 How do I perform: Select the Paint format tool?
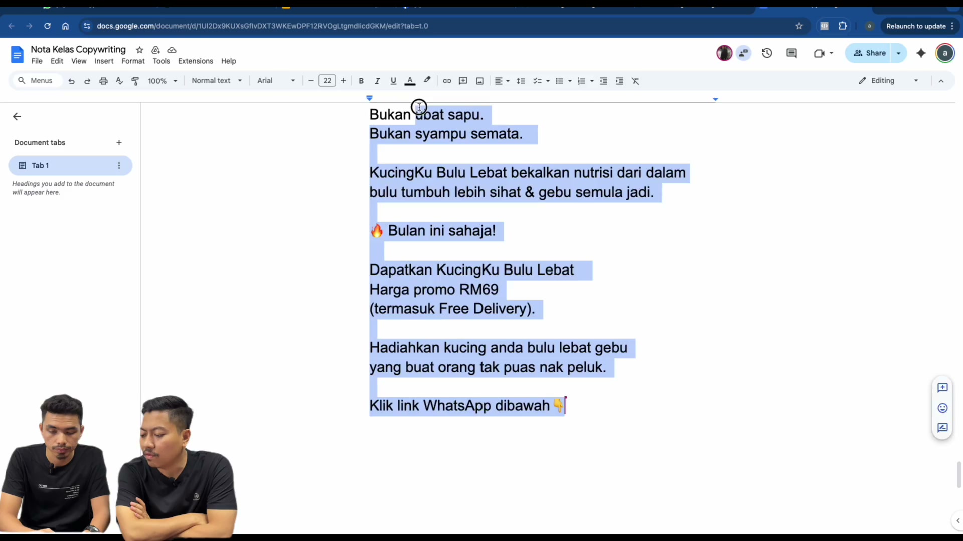[x=135, y=81]
